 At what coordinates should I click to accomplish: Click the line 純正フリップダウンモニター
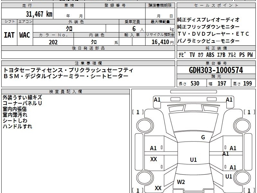208,27
